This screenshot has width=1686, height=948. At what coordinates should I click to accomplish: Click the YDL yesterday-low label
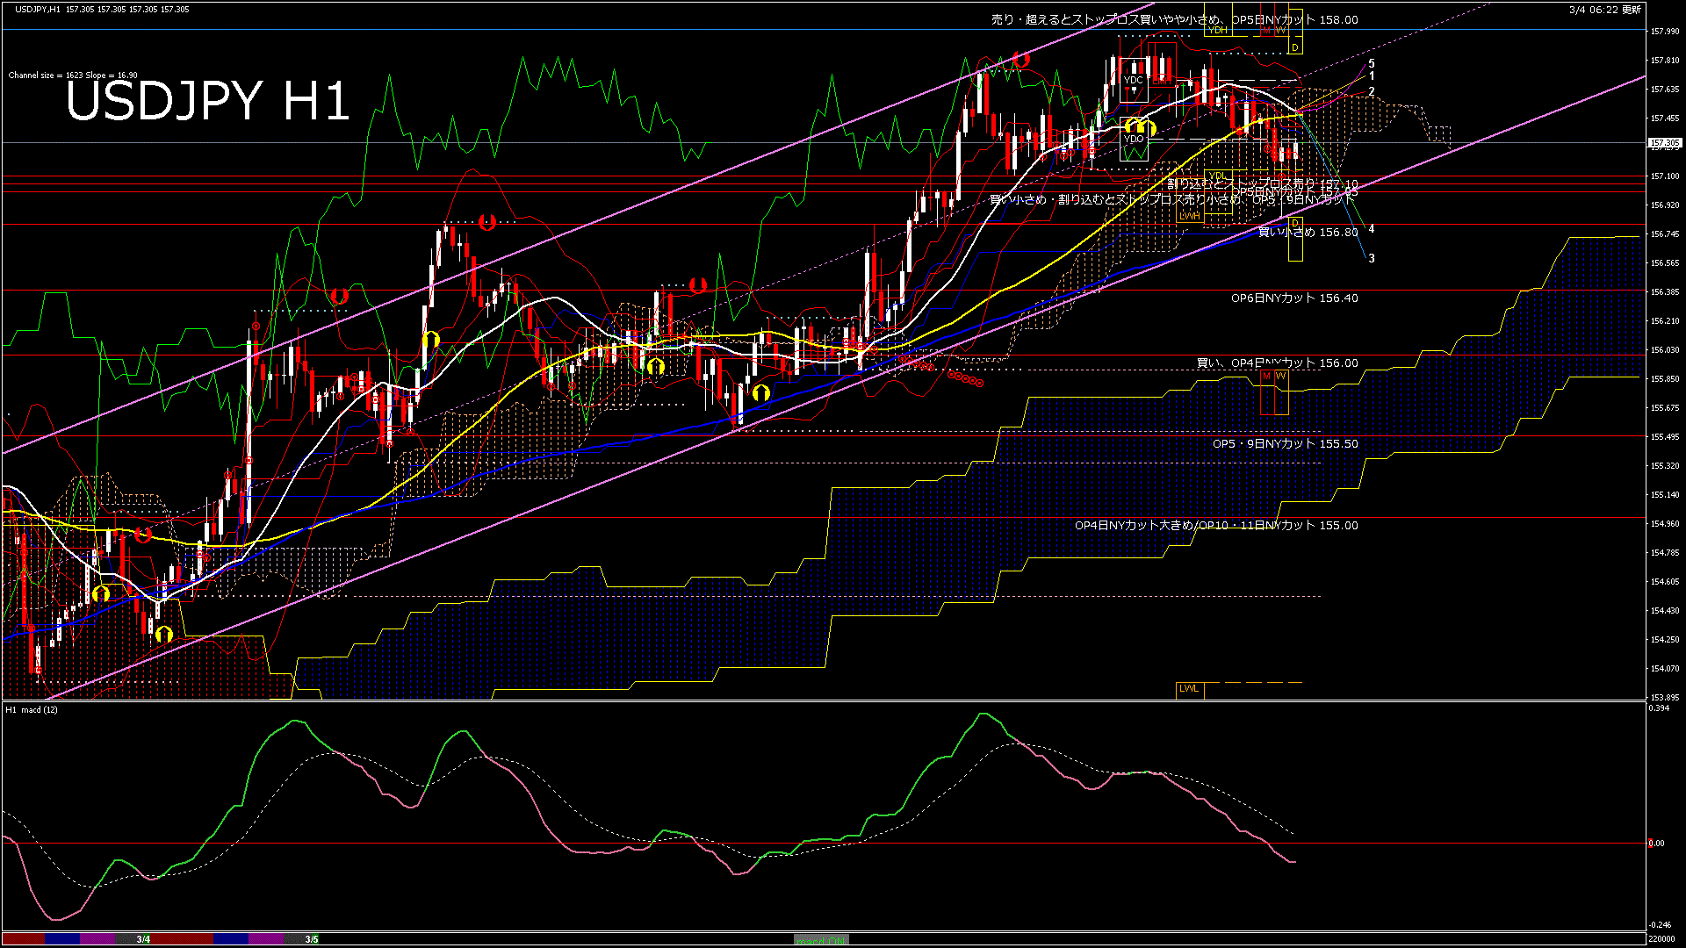point(1219,175)
